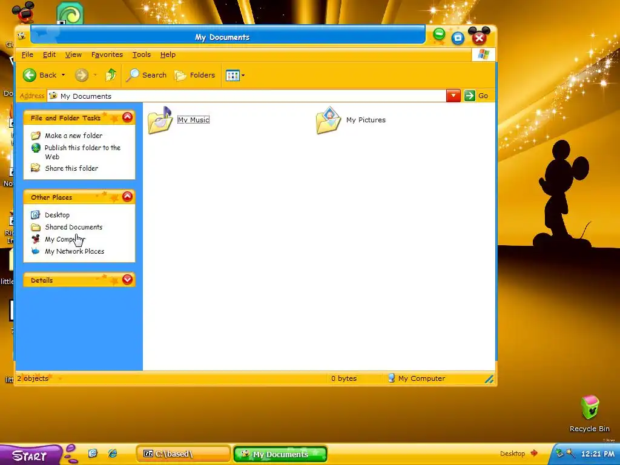The height and width of the screenshot is (465, 620).
Task: Open My Computer link in Other Places
Action: [65, 239]
